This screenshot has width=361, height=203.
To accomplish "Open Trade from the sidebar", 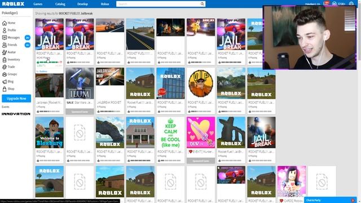I will click(9, 67).
